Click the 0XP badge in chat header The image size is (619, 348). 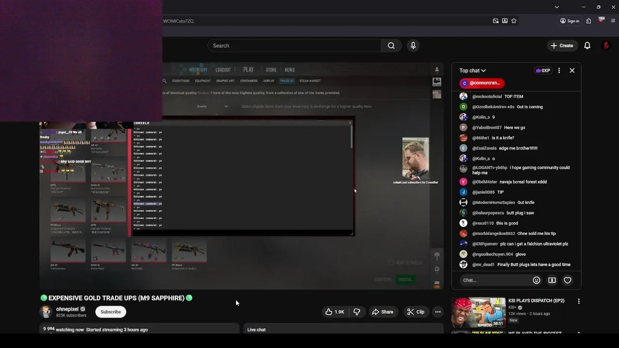(543, 71)
